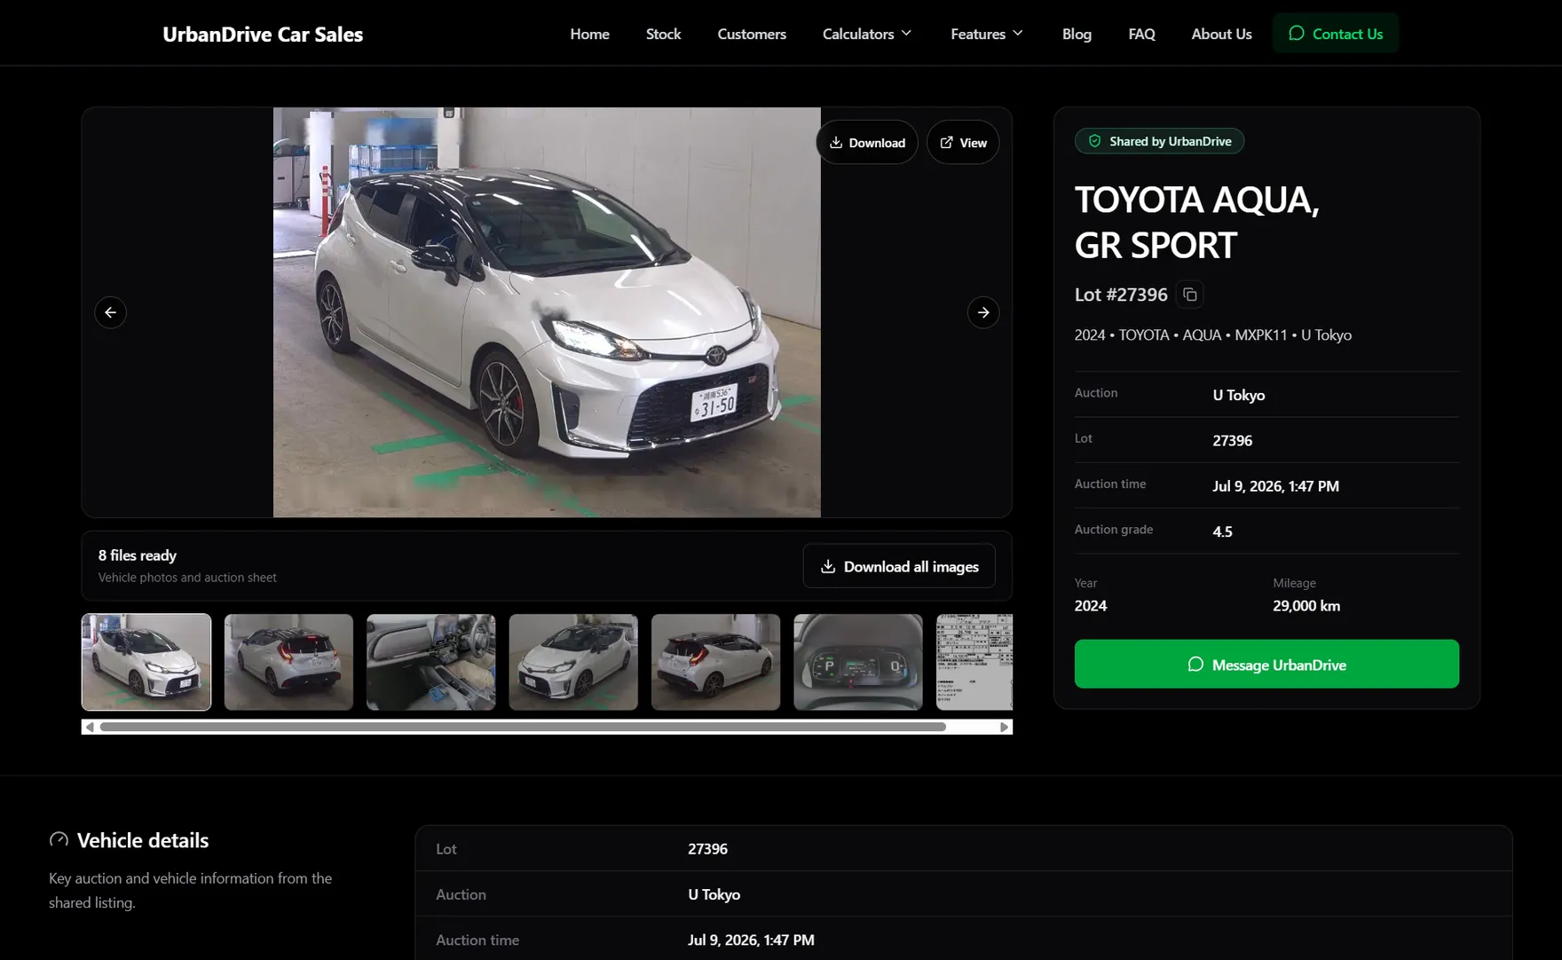Click the 29,000 km mileage value
This screenshot has width=1562, height=960.
1306,606
